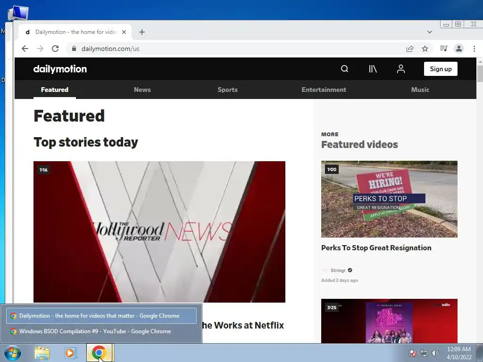
Task: Open the Dailymotion library icon
Action: point(373,69)
